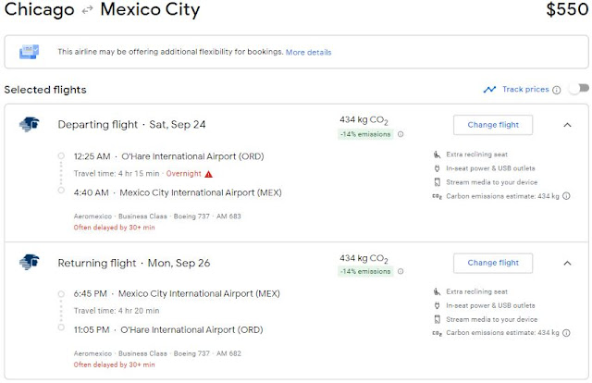Open the More details link
This screenshot has width=592, height=383.
click(309, 52)
